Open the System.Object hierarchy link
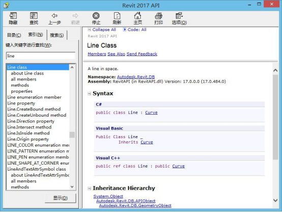The height and width of the screenshot is (212, 282). click(x=108, y=196)
